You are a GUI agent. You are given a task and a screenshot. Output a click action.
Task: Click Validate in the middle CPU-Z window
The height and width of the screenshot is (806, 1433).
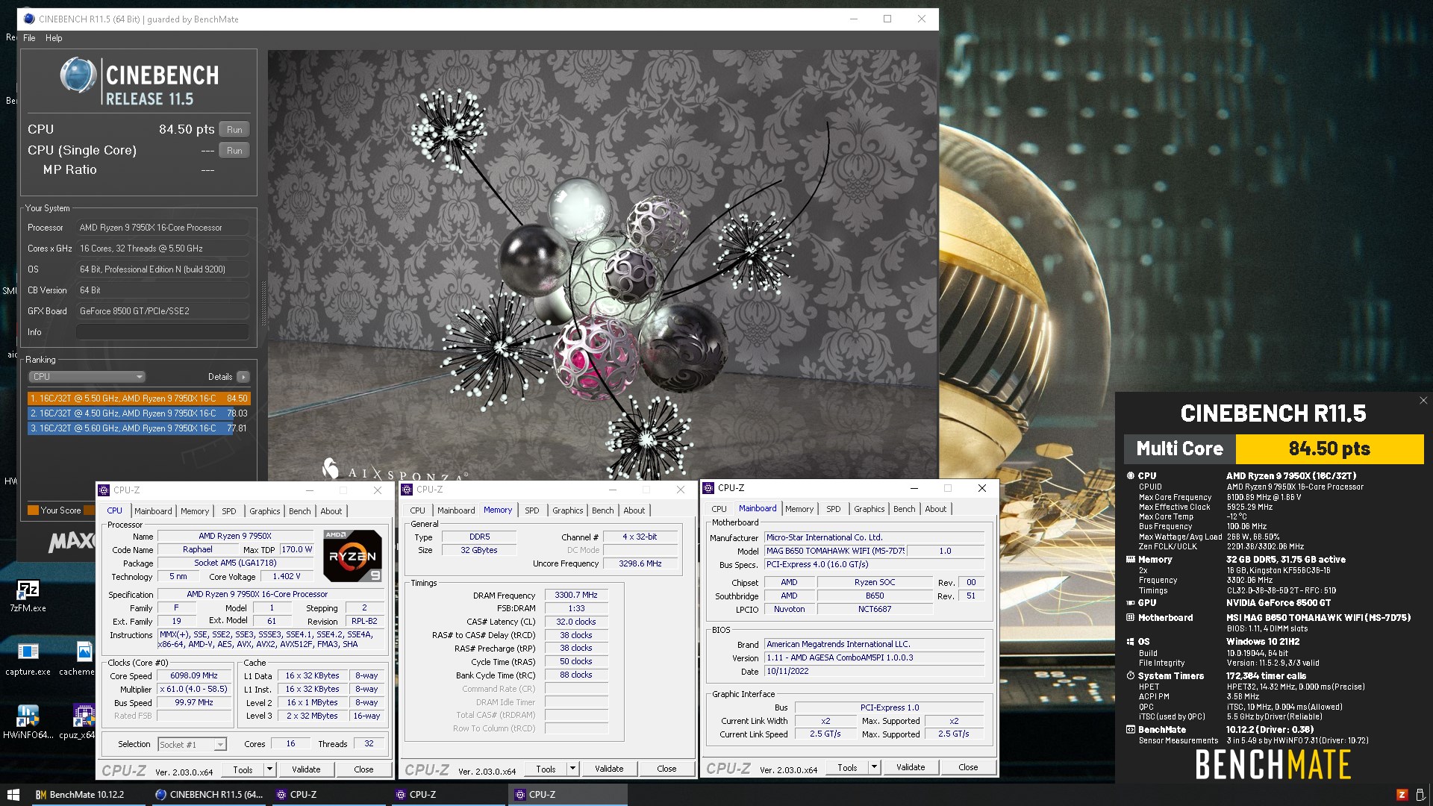(609, 769)
